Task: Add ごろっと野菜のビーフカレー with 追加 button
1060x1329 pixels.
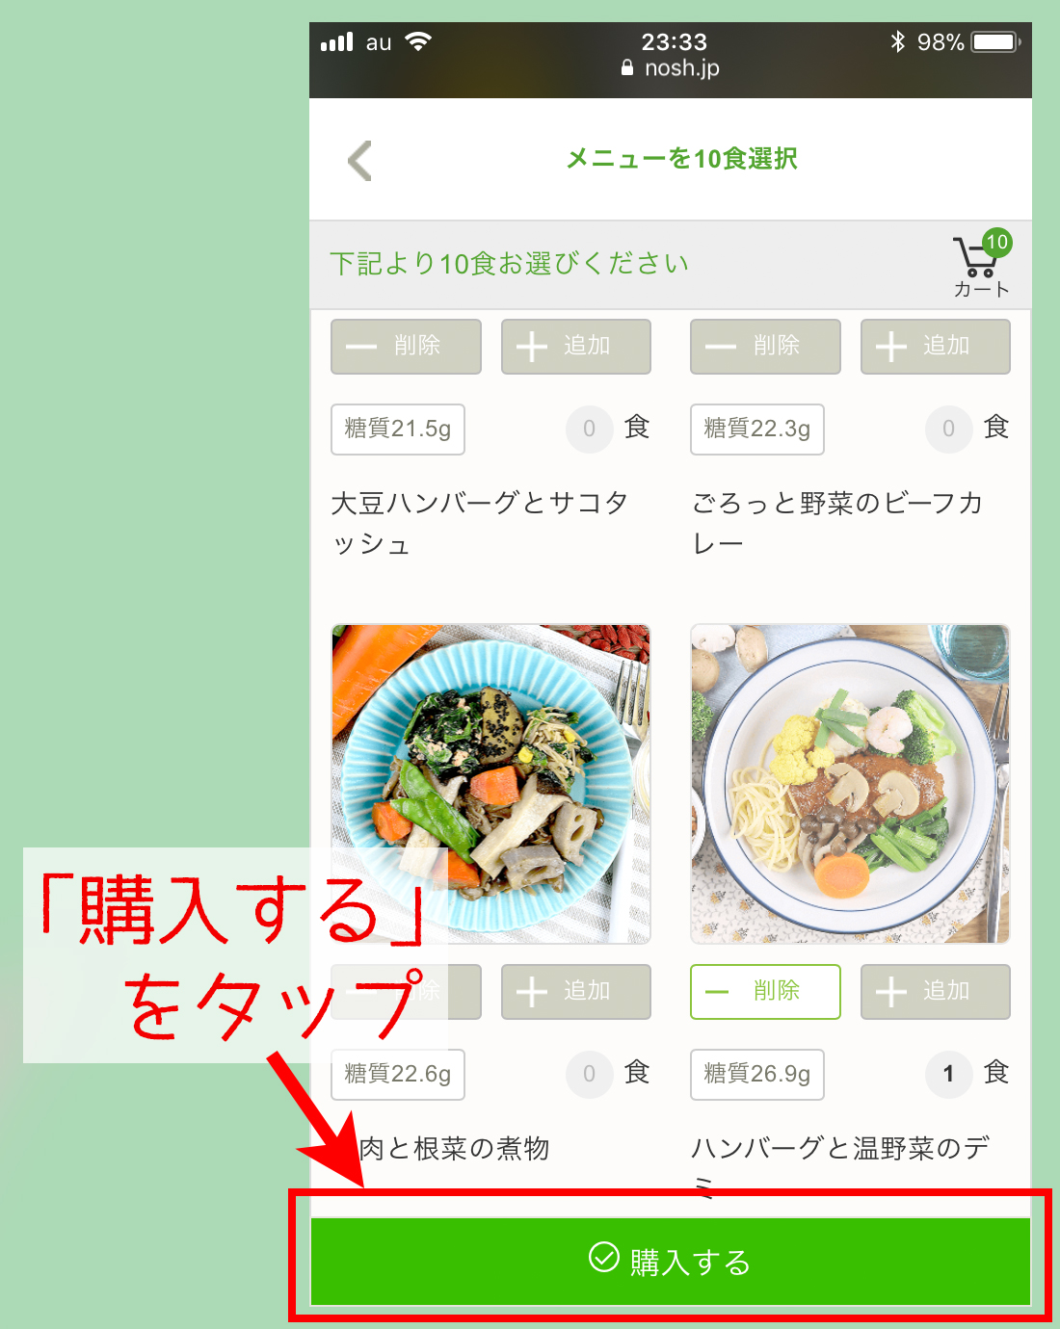Action: 936,347
